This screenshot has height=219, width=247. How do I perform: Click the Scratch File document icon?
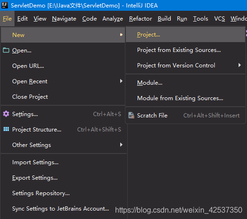131,115
